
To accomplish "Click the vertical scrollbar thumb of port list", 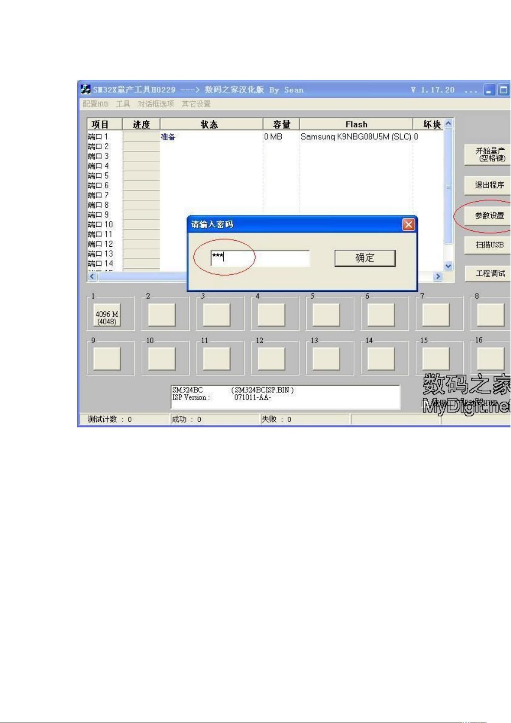I will (x=448, y=186).
